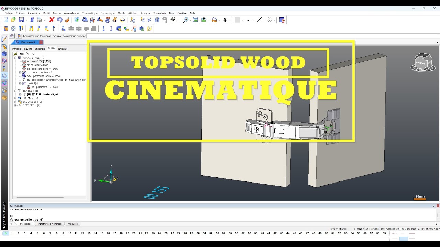Viewport: 440px width, 247px height.
Task: Click the hammer icon in top toolbar
Action: pyautogui.click(x=100, y=20)
